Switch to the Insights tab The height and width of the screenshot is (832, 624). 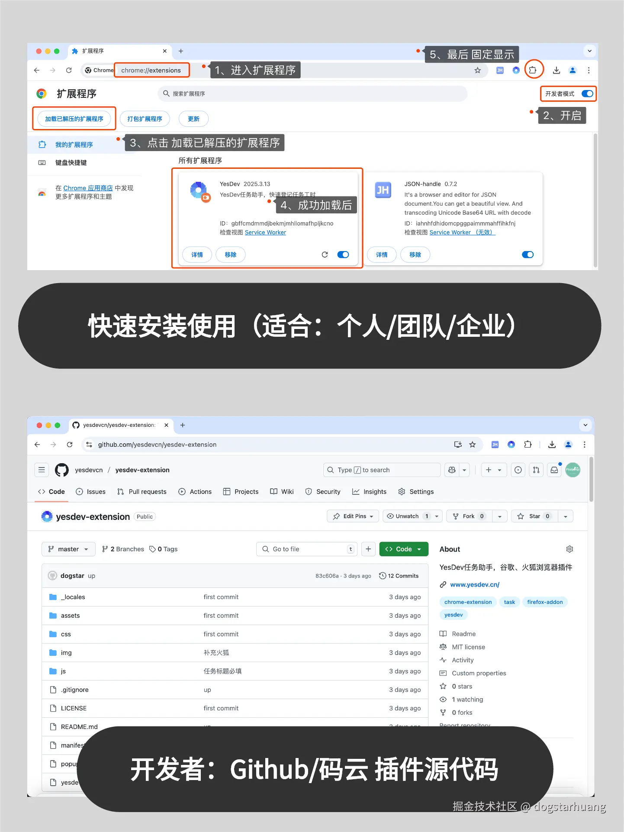[370, 492]
